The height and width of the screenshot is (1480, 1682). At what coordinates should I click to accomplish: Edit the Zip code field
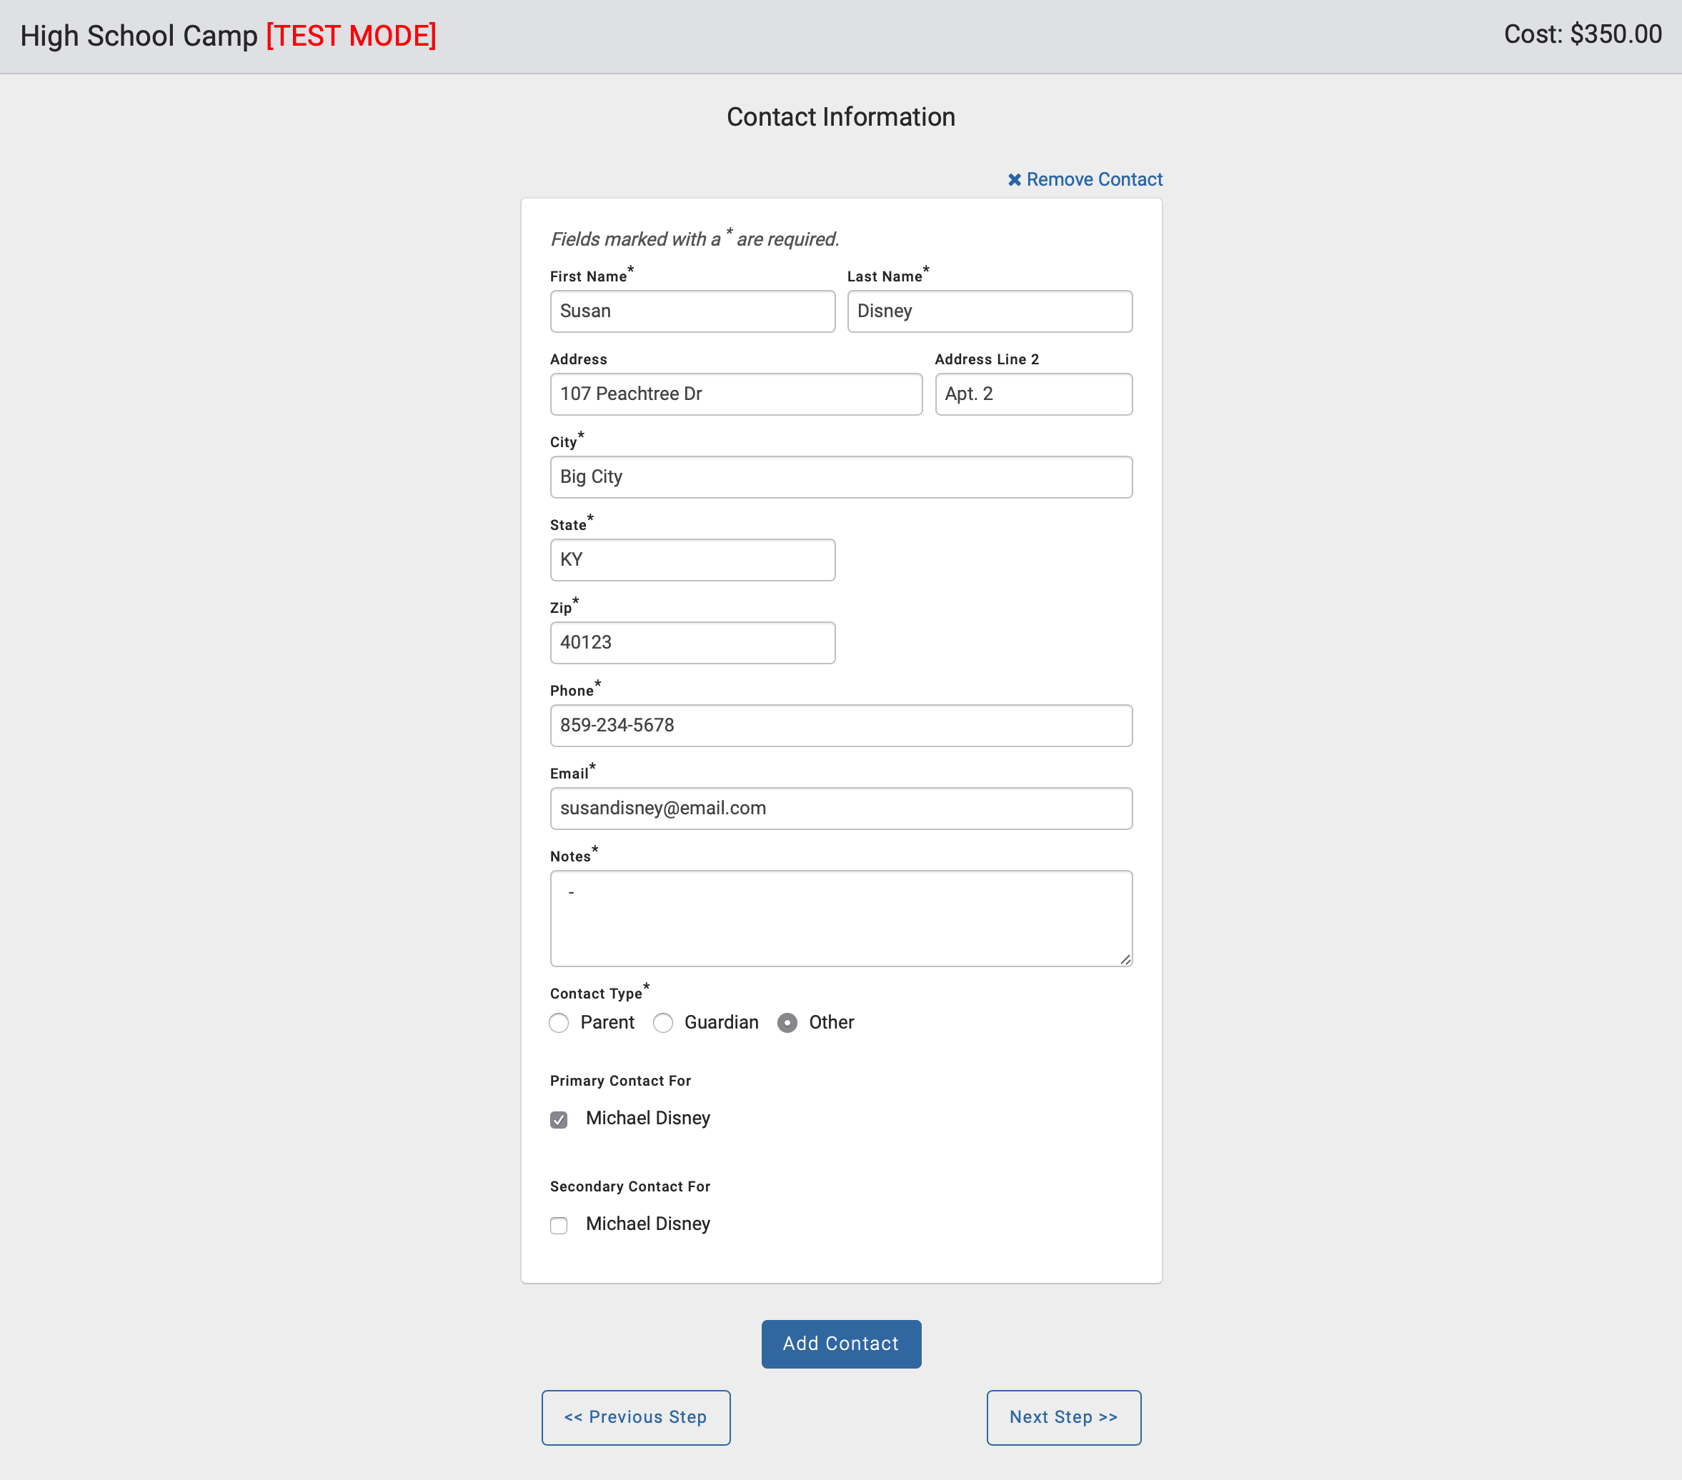coord(692,643)
